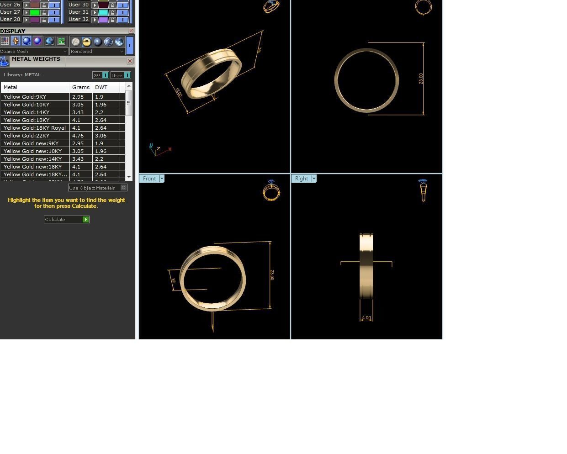Screen dimensions: 567x454
Task: Unlock the User 28 layer lock icon
Action: [44, 20]
